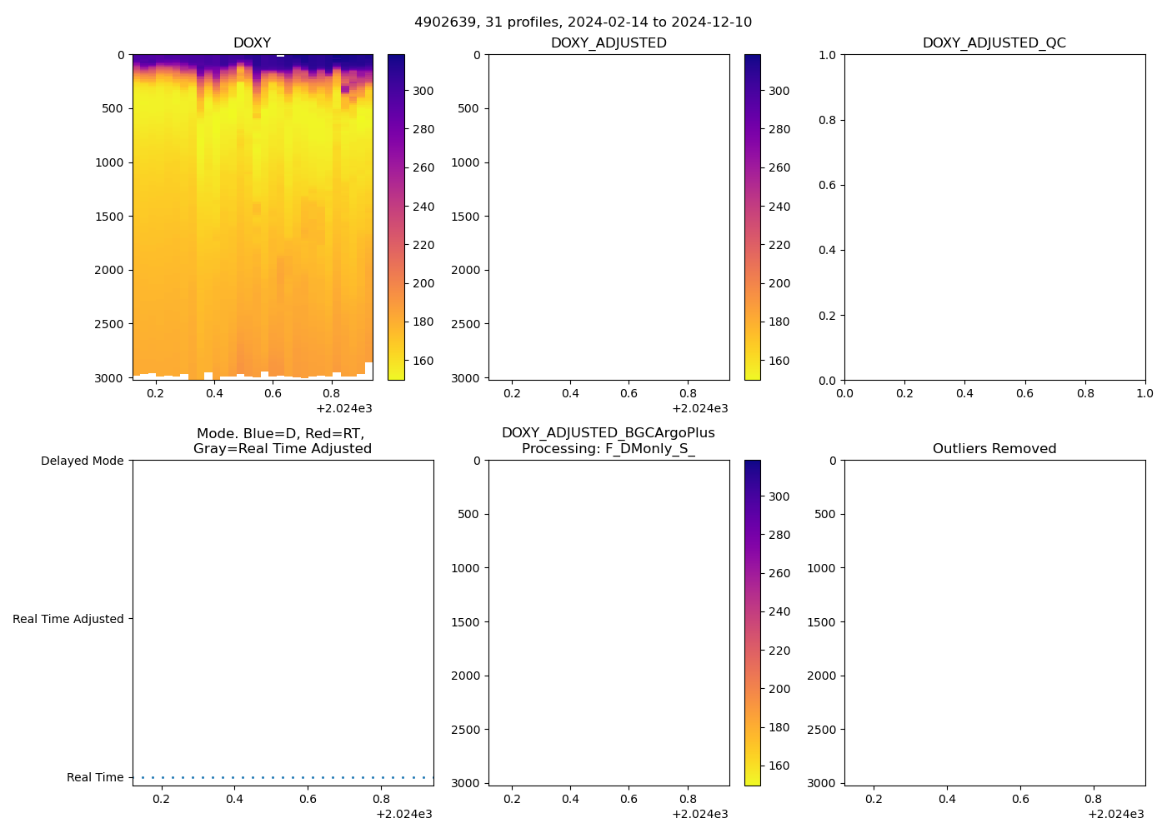Click the first blue dot in the Mode plot
This screenshot has width=1167, height=833.
[x=143, y=778]
